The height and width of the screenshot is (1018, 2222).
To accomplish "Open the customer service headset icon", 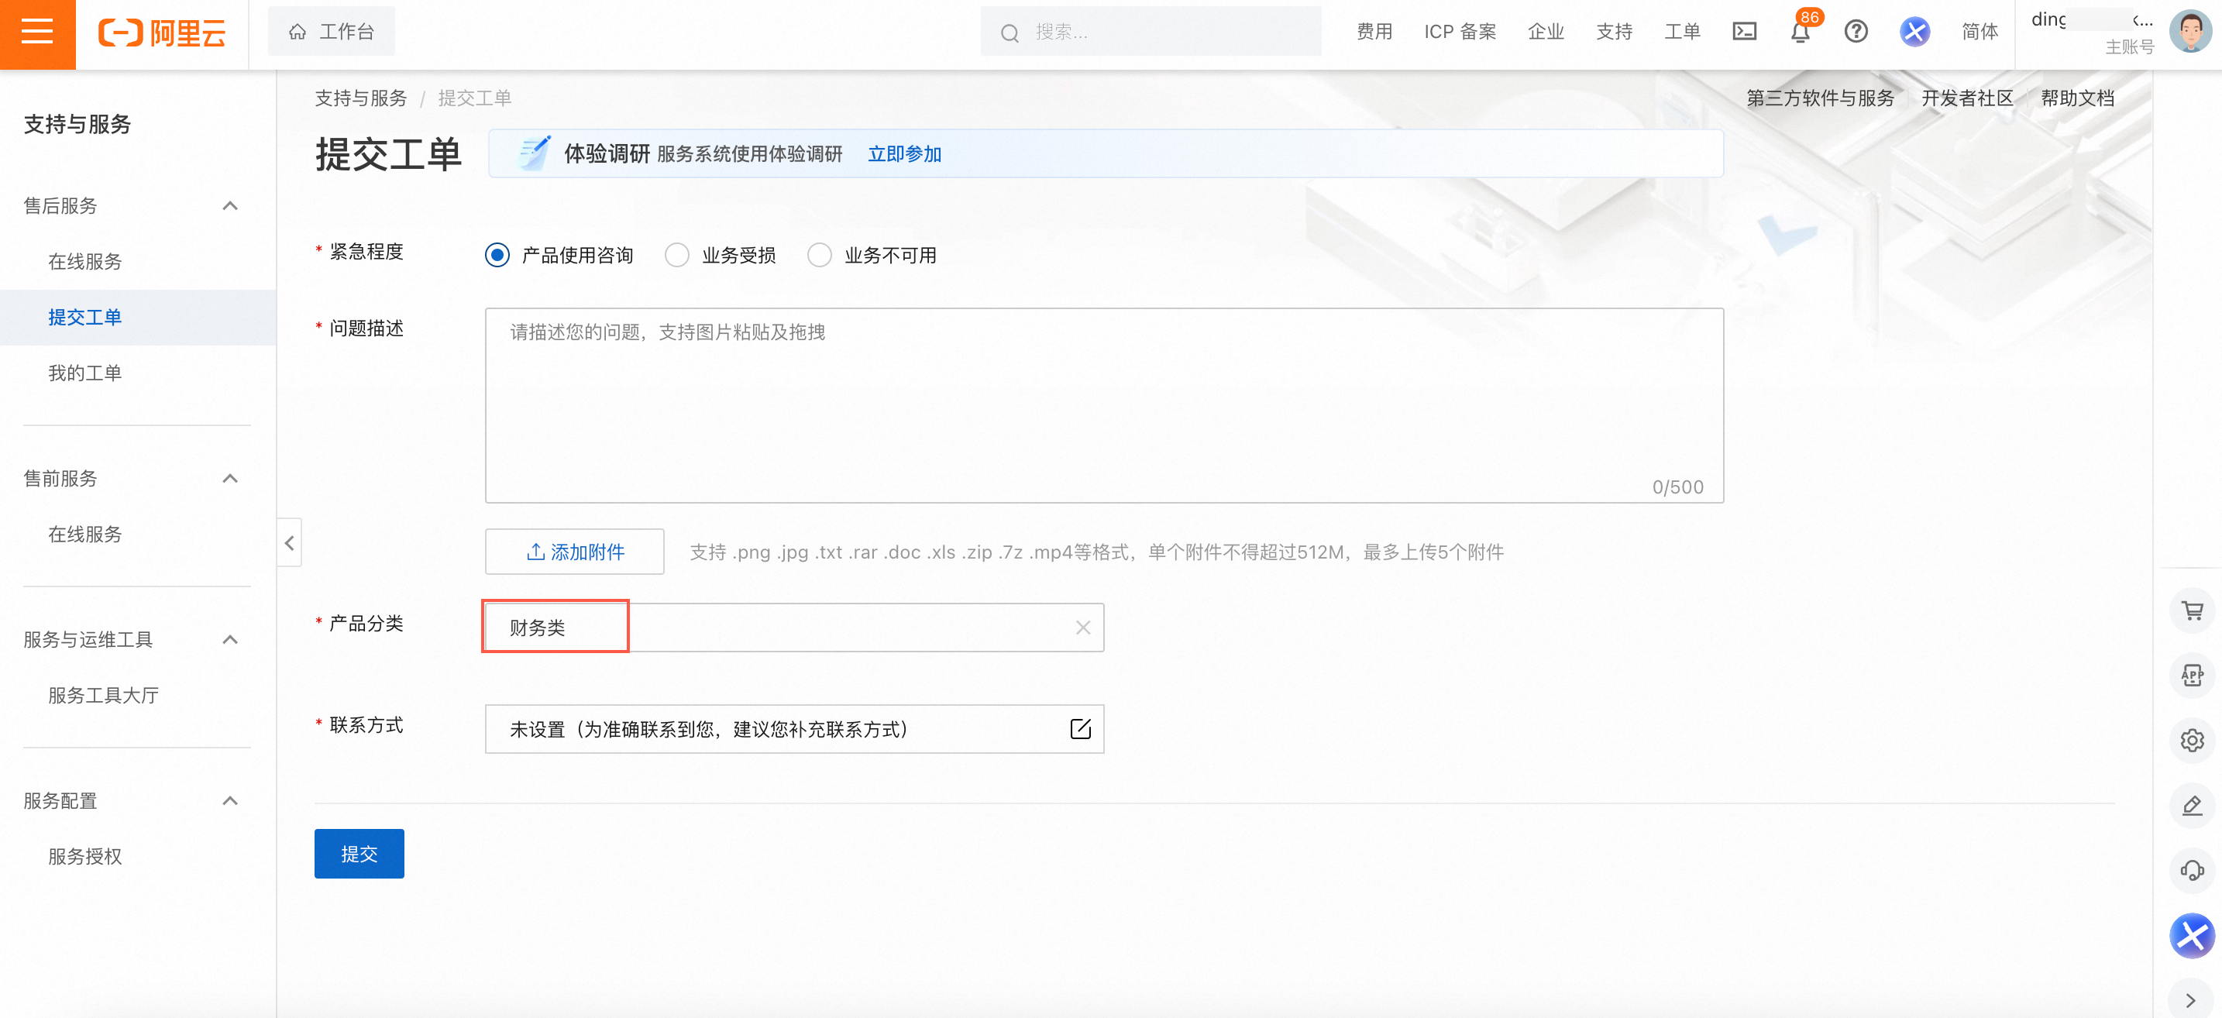I will (2192, 869).
